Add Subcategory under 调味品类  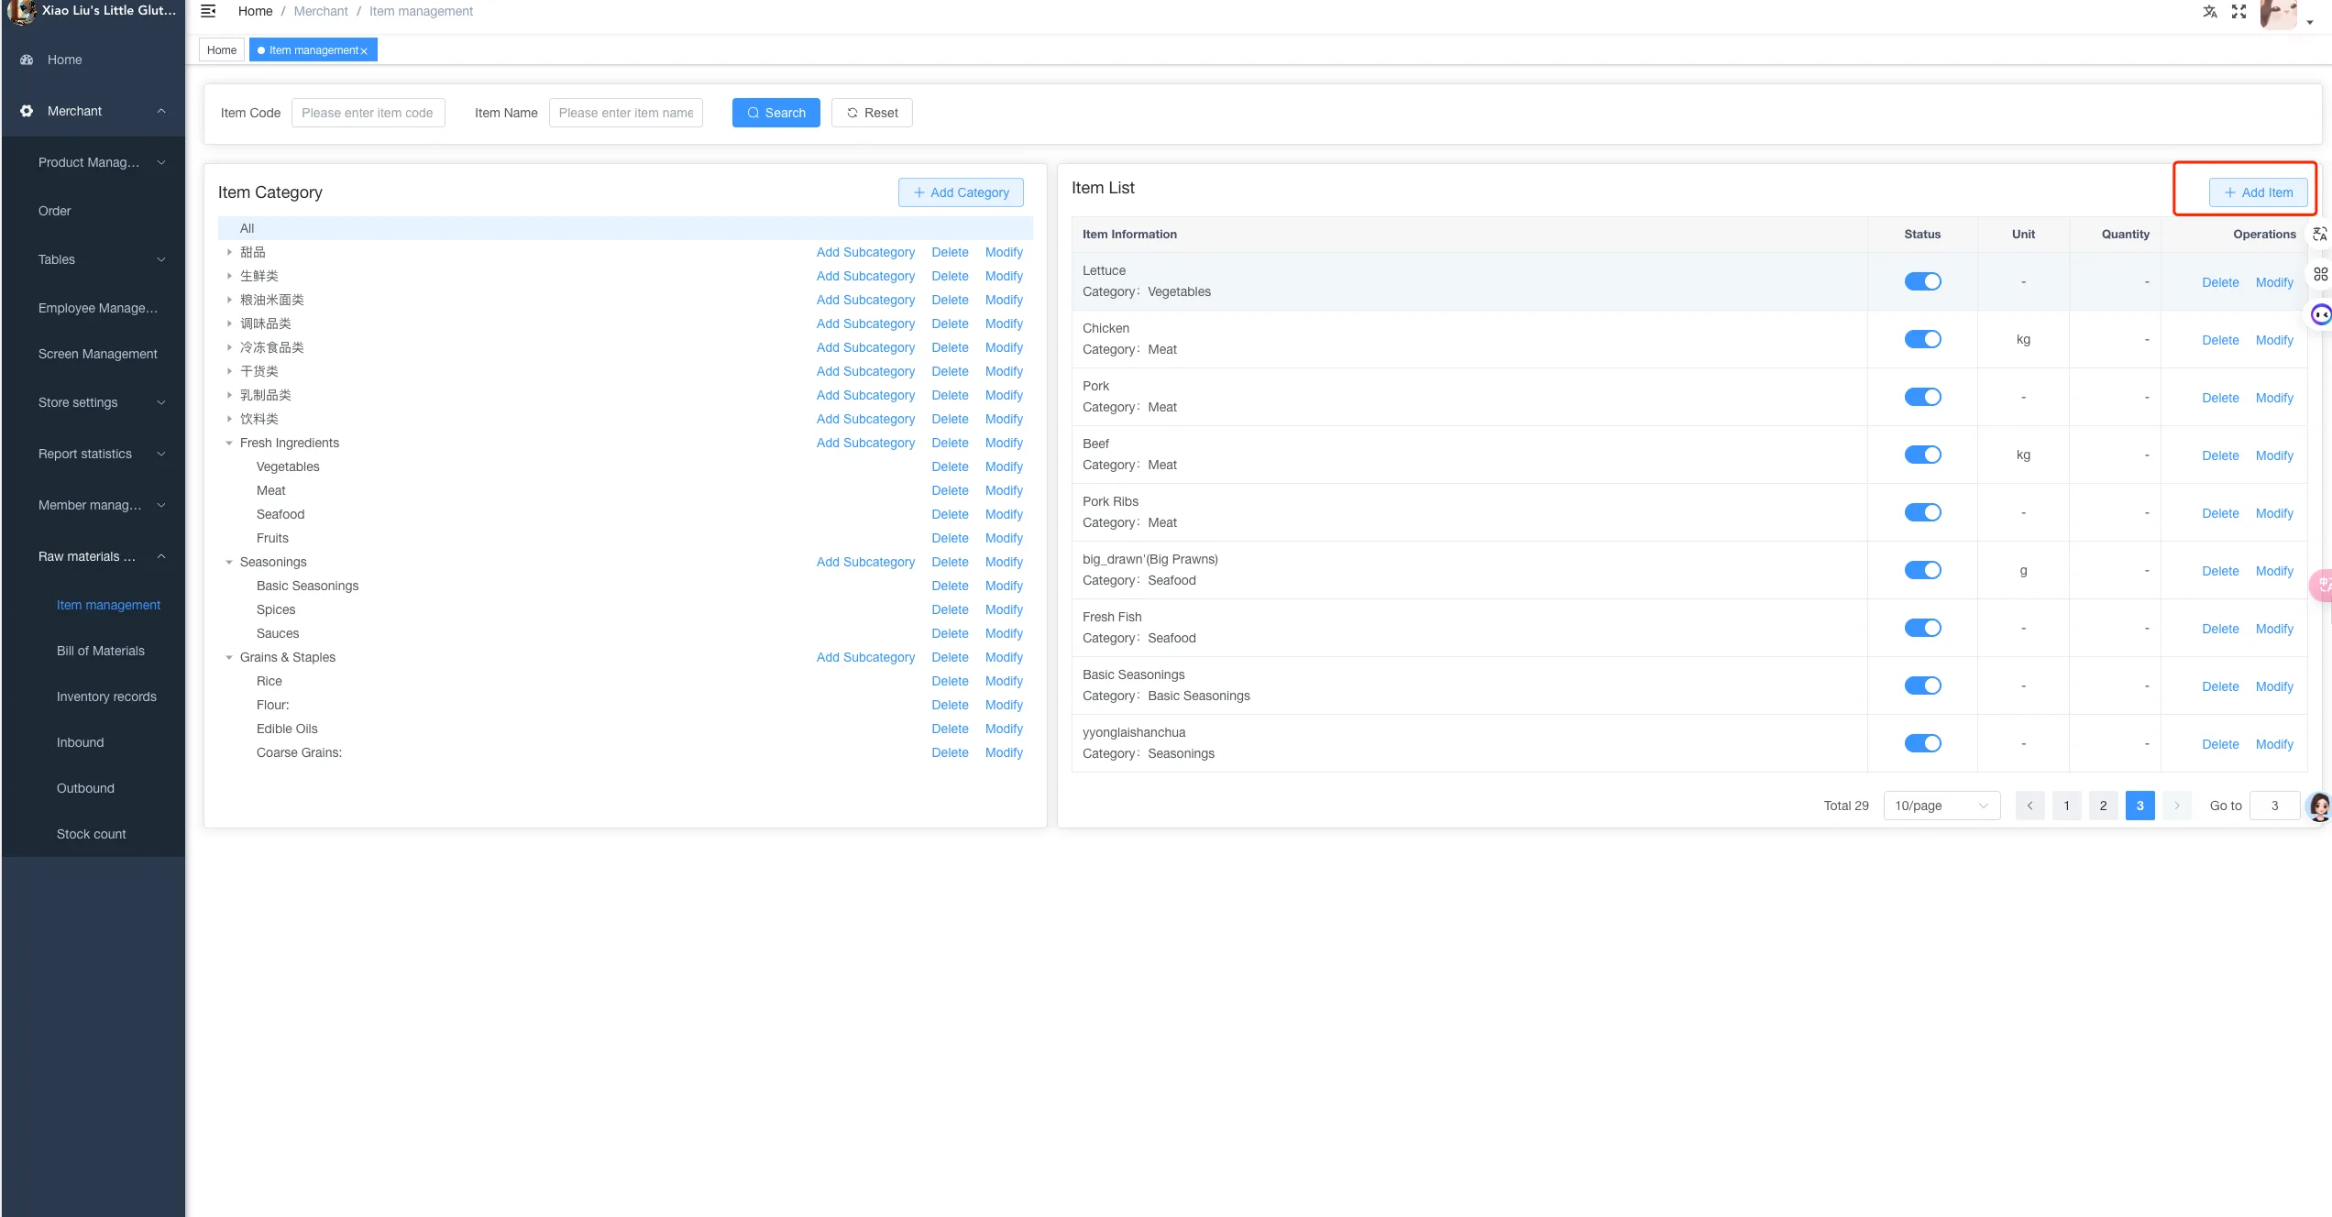point(865,323)
